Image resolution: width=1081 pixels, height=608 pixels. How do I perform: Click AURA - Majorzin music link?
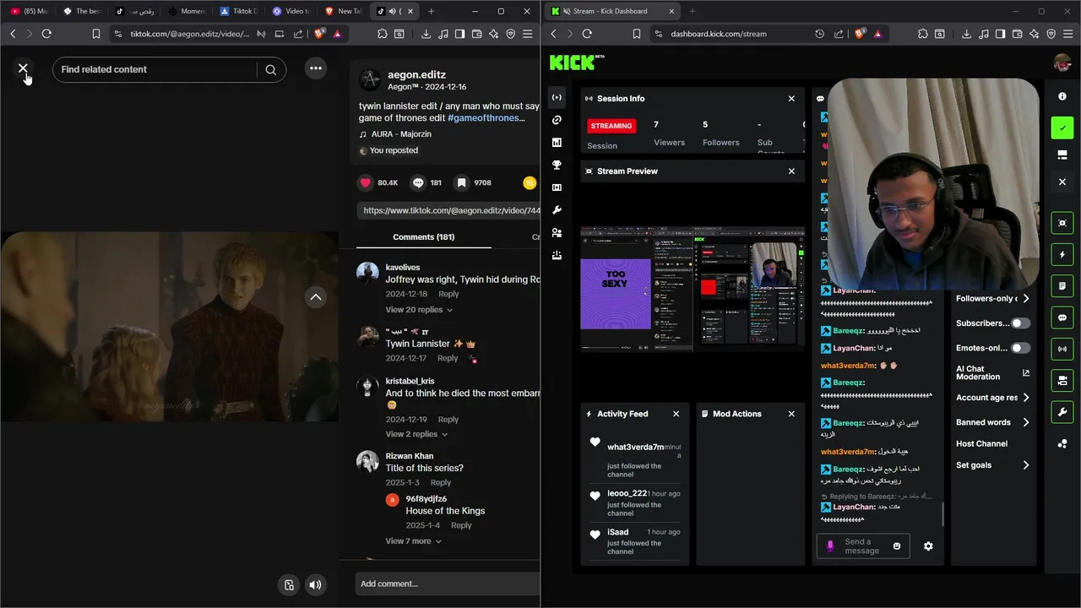(x=400, y=134)
